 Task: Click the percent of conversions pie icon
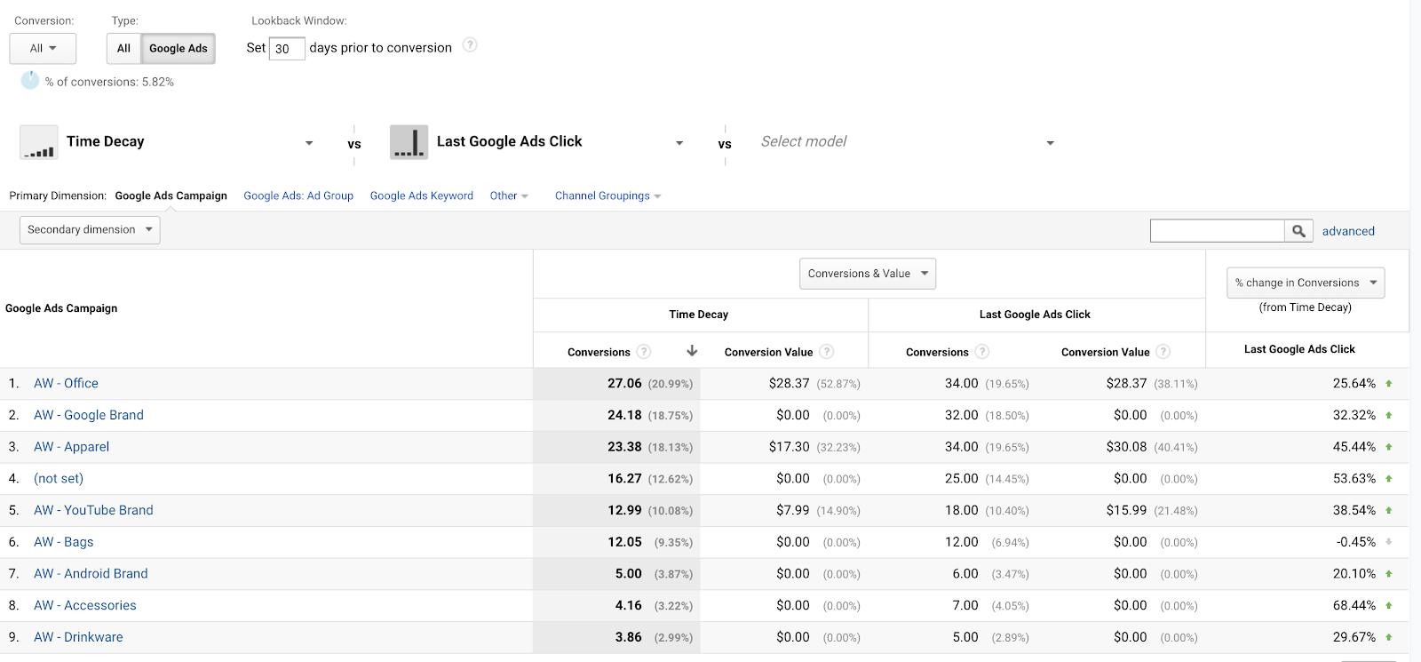tap(30, 80)
